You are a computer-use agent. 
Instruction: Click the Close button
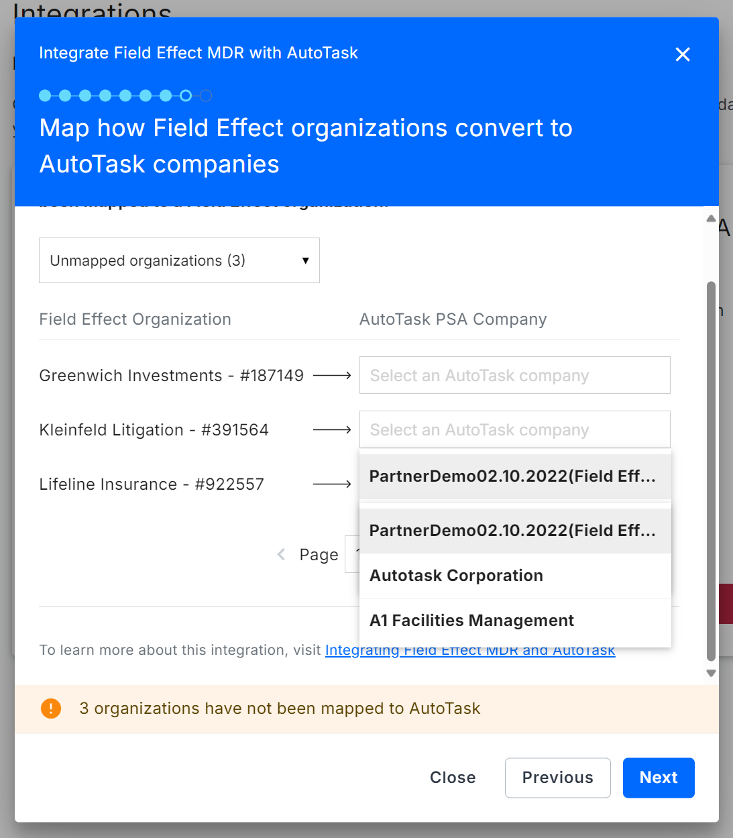(x=453, y=778)
